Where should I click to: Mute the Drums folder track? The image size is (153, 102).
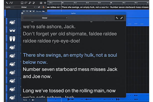tap(24, 11)
